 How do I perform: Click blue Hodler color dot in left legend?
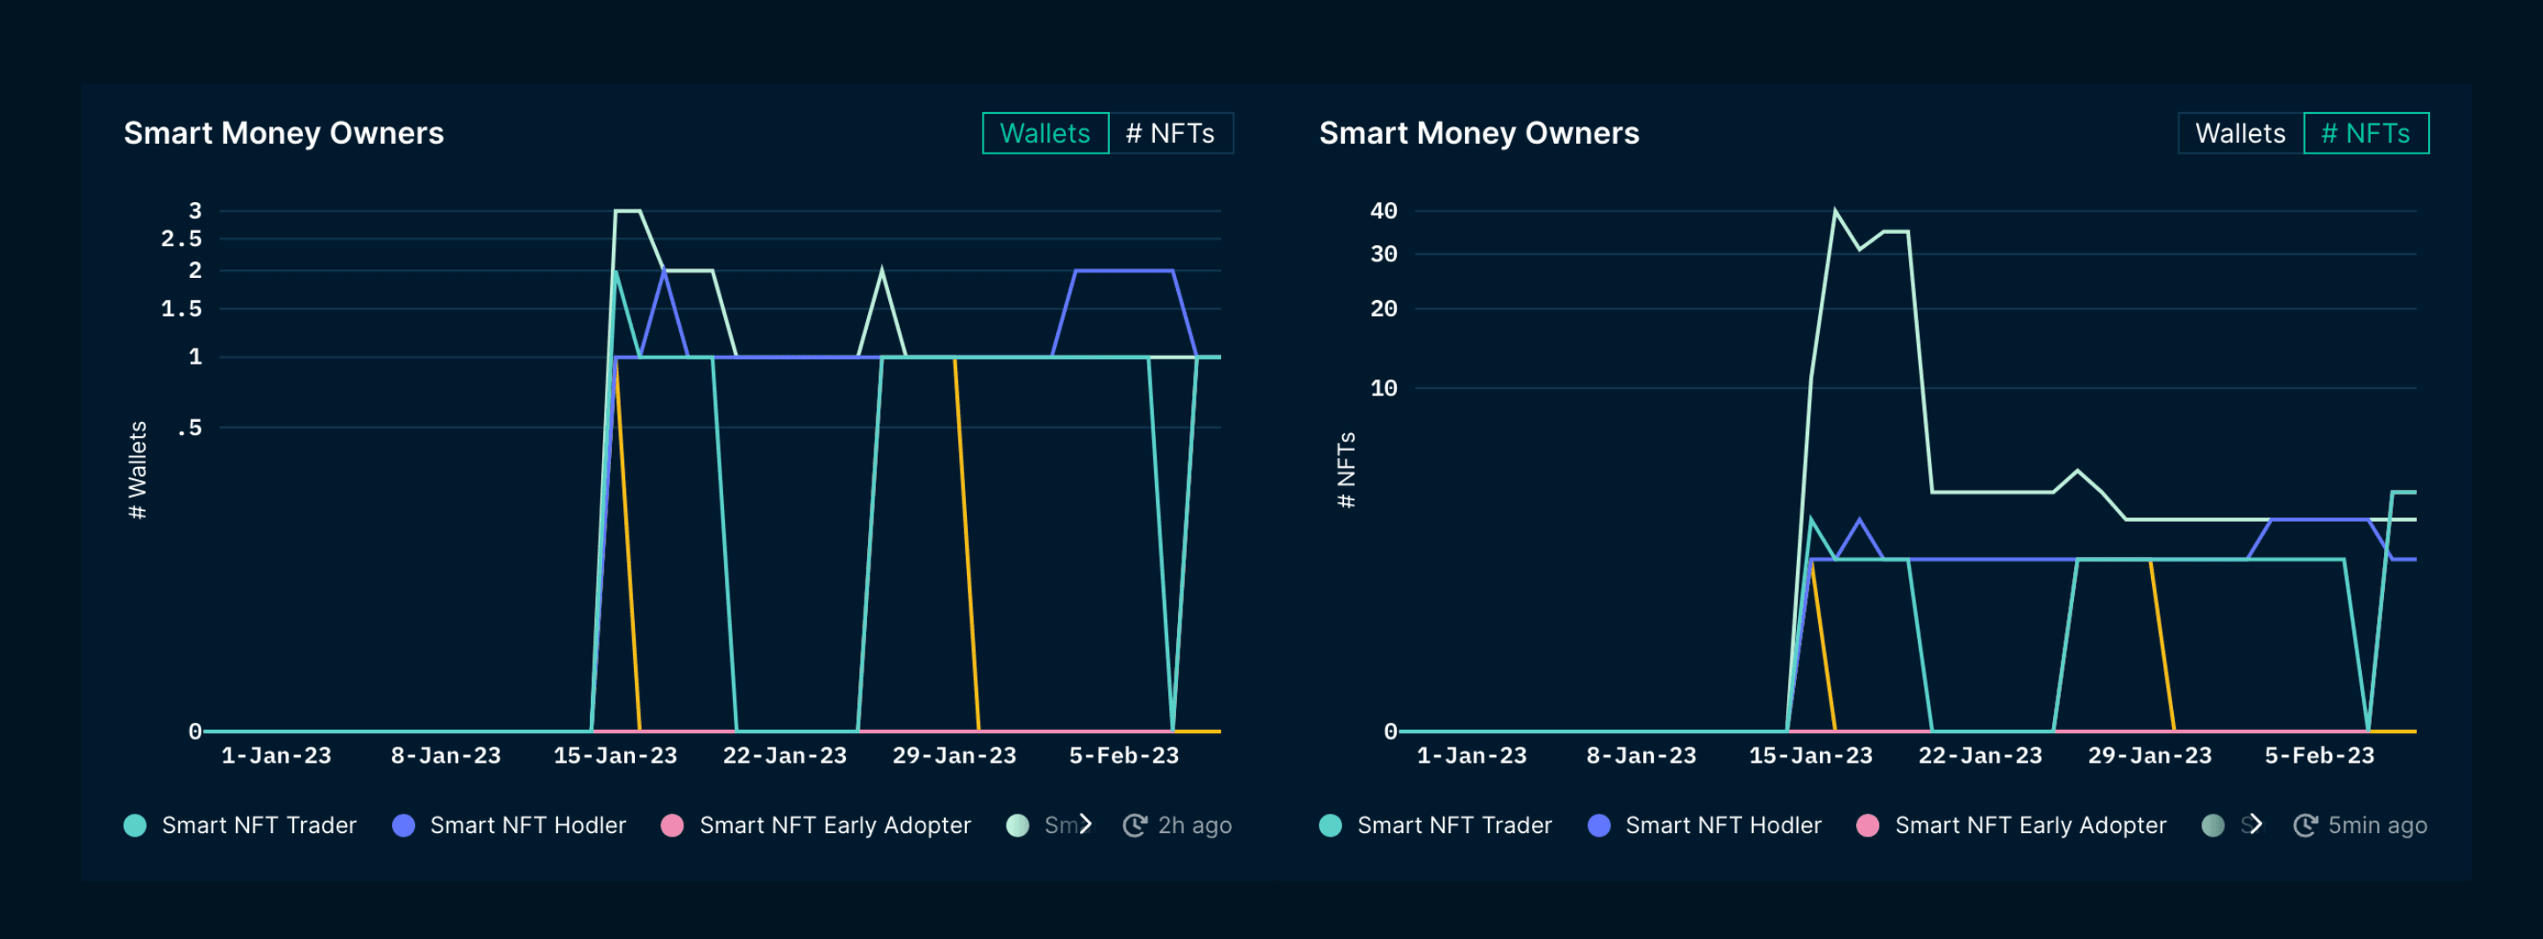point(404,825)
